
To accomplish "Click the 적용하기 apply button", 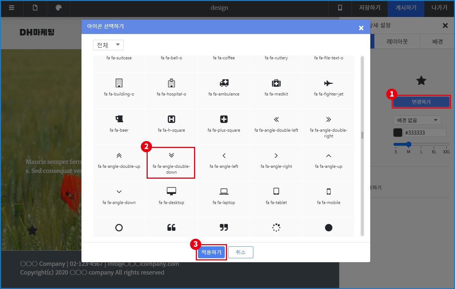I will tap(211, 252).
